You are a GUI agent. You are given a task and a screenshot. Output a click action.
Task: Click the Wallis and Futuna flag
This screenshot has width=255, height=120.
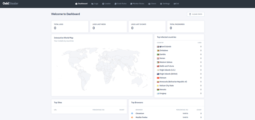[158, 66]
